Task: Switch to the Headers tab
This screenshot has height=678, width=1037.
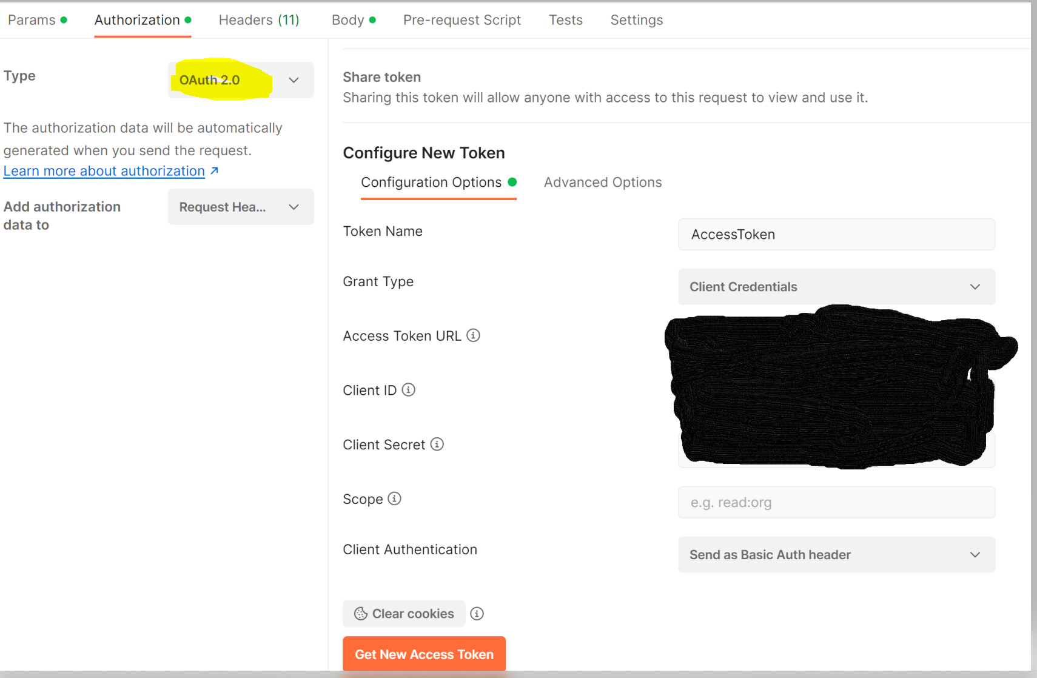Action: click(259, 19)
